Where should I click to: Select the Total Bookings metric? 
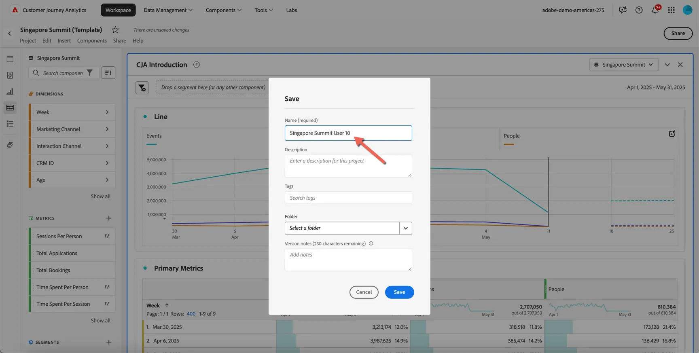(72, 270)
